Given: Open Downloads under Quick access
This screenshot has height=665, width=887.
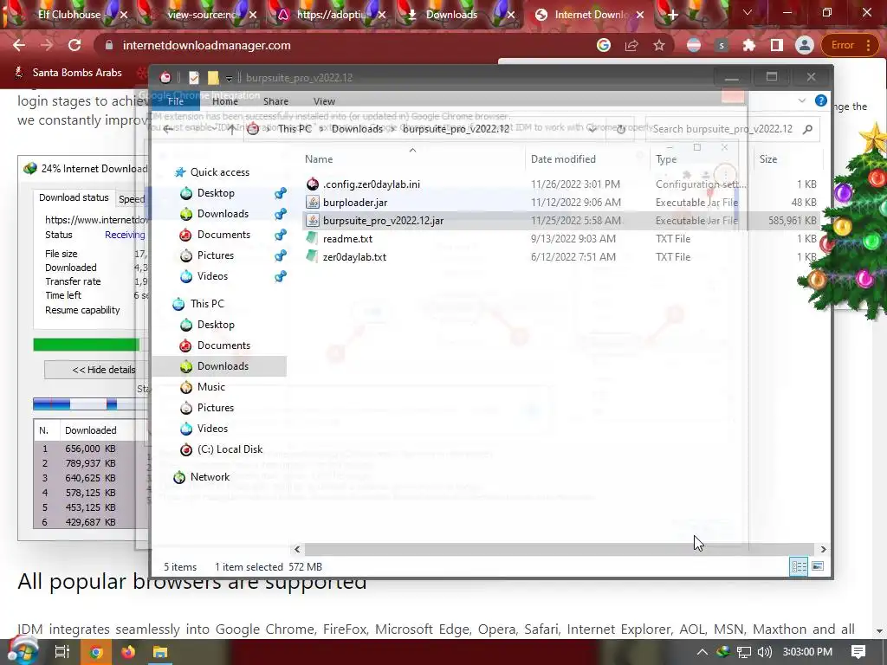Looking at the screenshot, I should click(223, 214).
